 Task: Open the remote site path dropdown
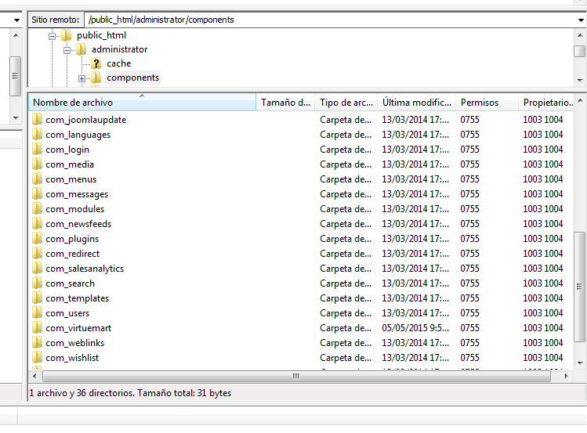click(x=581, y=20)
